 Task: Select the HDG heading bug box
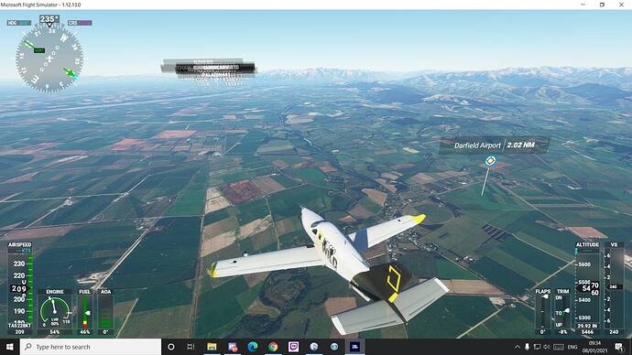point(19,23)
